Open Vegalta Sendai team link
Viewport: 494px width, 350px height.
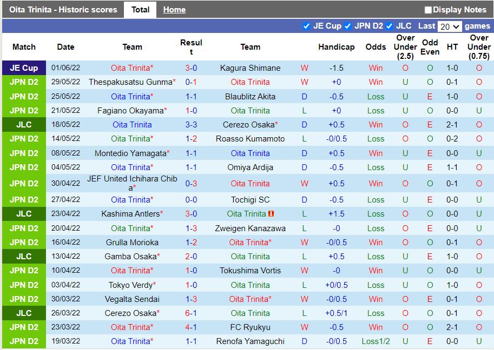point(132,299)
